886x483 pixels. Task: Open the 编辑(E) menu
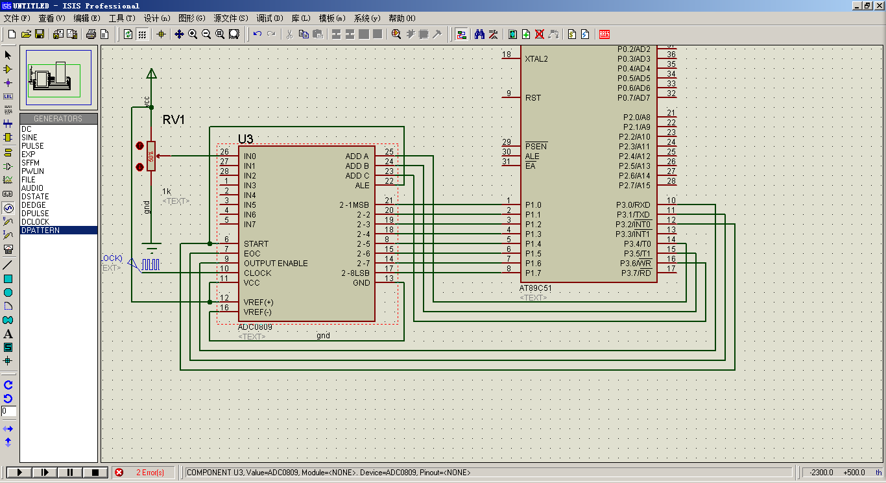(x=87, y=18)
